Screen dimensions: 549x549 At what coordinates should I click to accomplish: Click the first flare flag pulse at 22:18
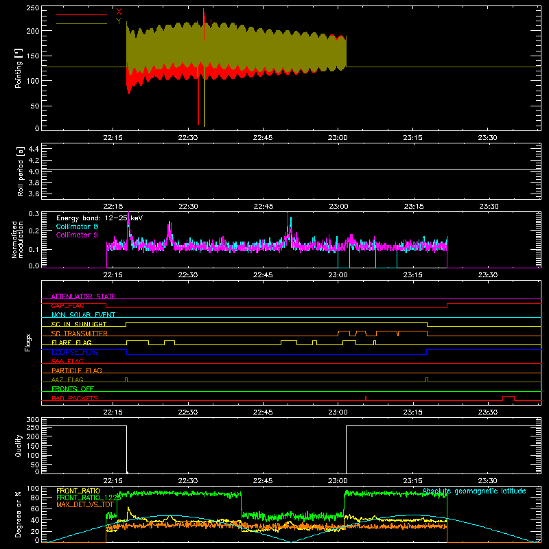point(137,342)
